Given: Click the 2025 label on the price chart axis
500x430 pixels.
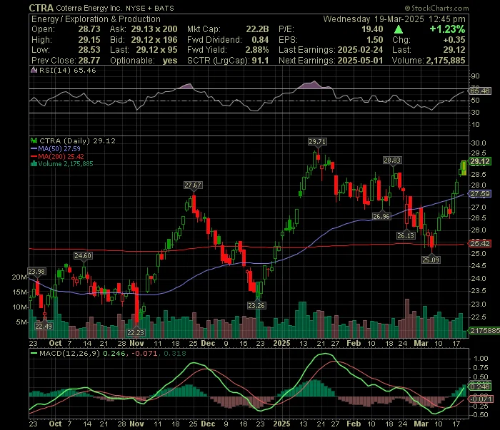Looking at the screenshot, I should click(281, 344).
